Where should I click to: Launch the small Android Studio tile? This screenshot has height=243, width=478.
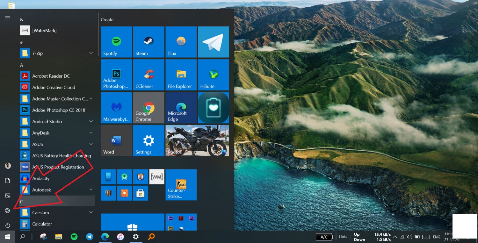click(x=124, y=177)
